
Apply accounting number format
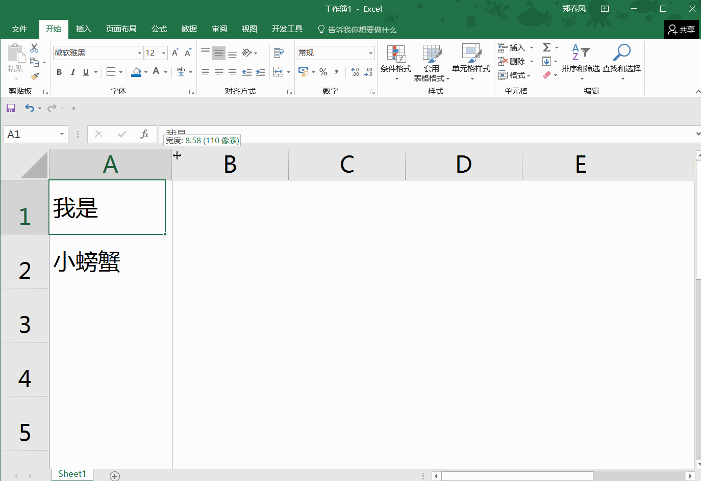tap(304, 72)
